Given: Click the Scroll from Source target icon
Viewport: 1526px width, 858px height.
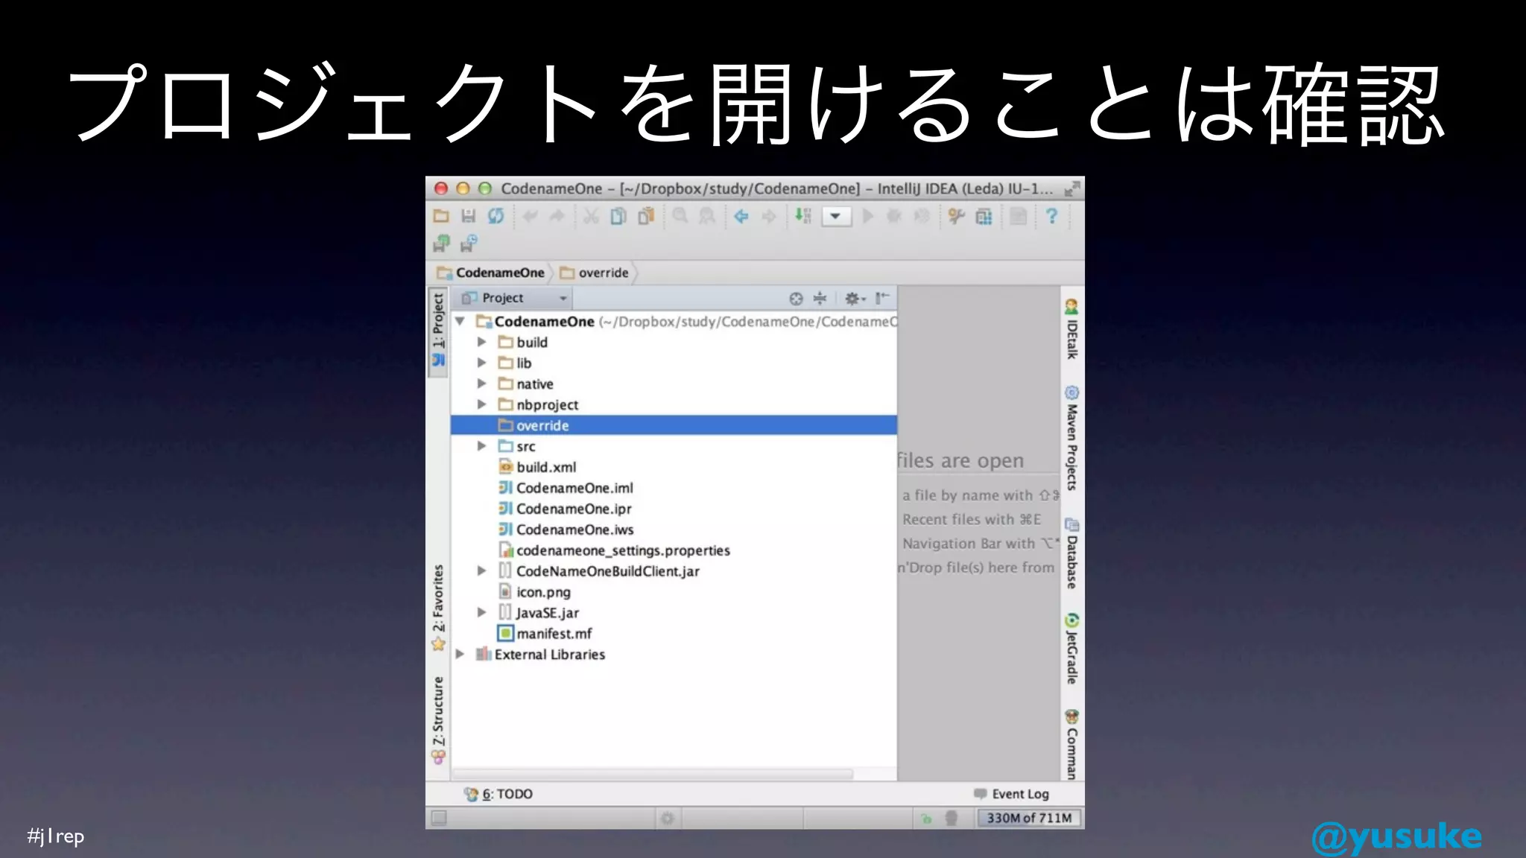Looking at the screenshot, I should click(796, 299).
